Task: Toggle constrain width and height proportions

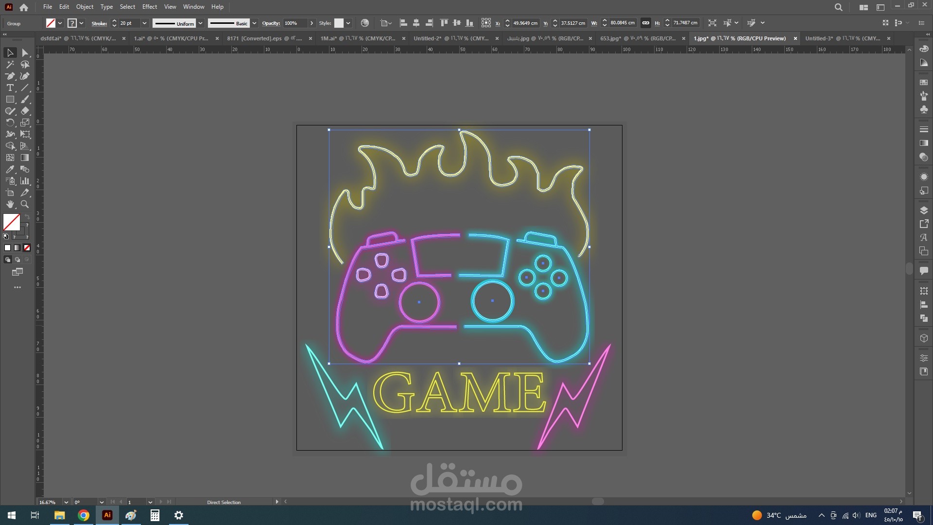Action: (x=645, y=23)
